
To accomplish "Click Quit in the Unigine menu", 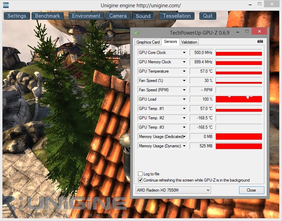I will coord(208,16).
